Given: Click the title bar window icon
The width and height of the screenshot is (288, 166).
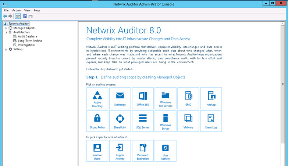Looking at the screenshot, I should 4,4.
